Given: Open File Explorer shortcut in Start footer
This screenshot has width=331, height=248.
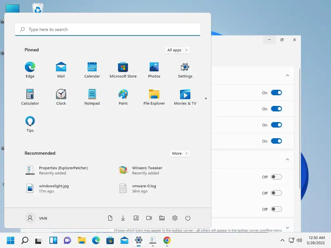Looking at the screenshot, I should [162, 218].
